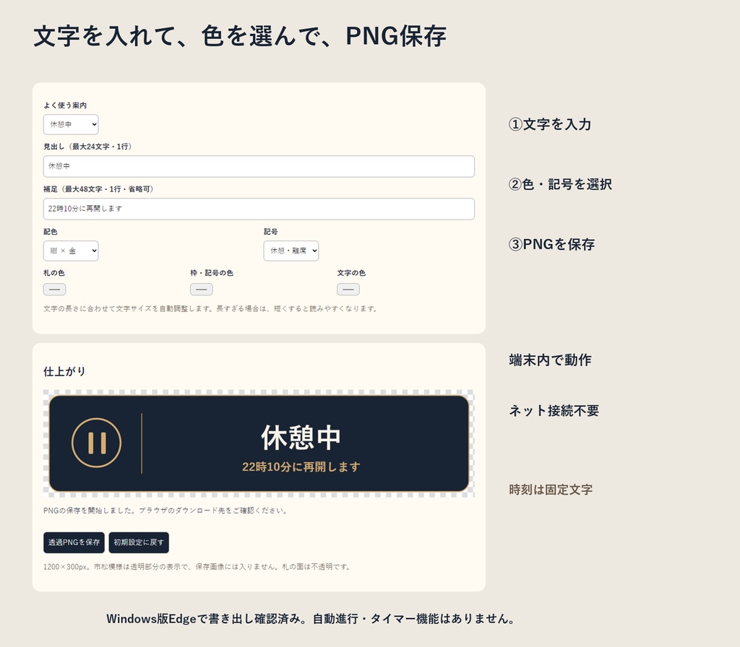Click the ネット接続不要 text
740x647 pixels.
click(554, 411)
